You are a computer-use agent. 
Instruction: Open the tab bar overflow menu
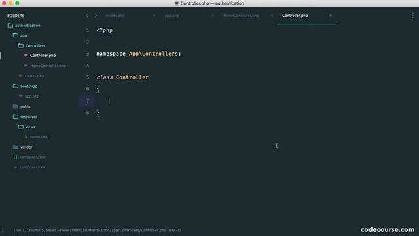[412, 16]
